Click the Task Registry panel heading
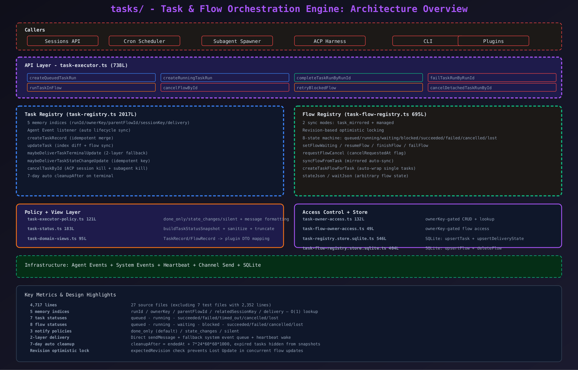Viewport: 578px width, 370px height. [81, 114]
